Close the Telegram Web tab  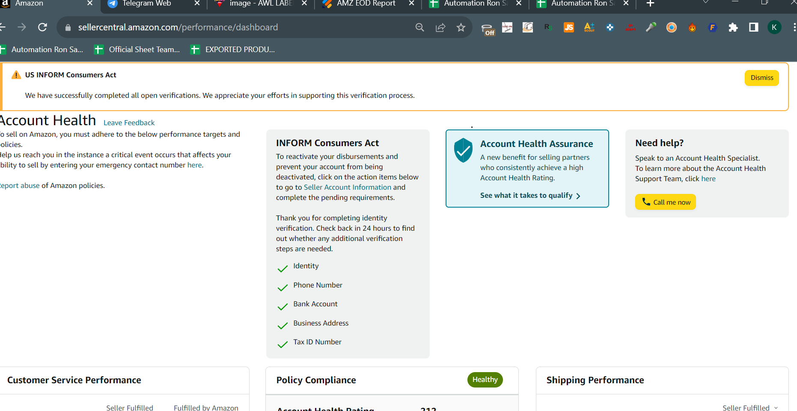[197, 3]
